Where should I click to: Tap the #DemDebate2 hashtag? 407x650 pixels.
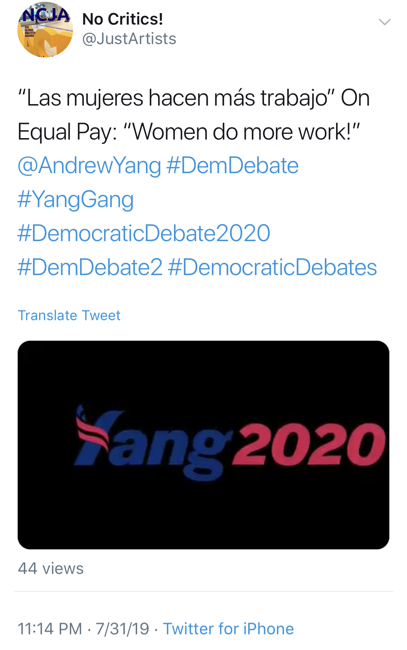point(90,267)
